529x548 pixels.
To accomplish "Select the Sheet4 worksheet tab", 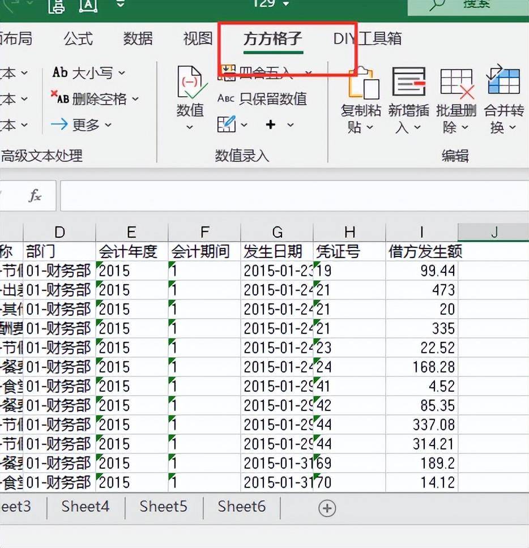I will (86, 507).
